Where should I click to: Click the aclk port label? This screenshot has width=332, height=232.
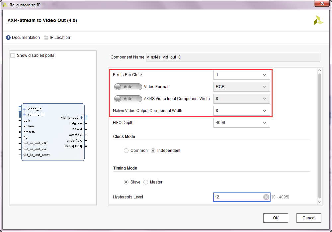pyautogui.click(x=27, y=121)
